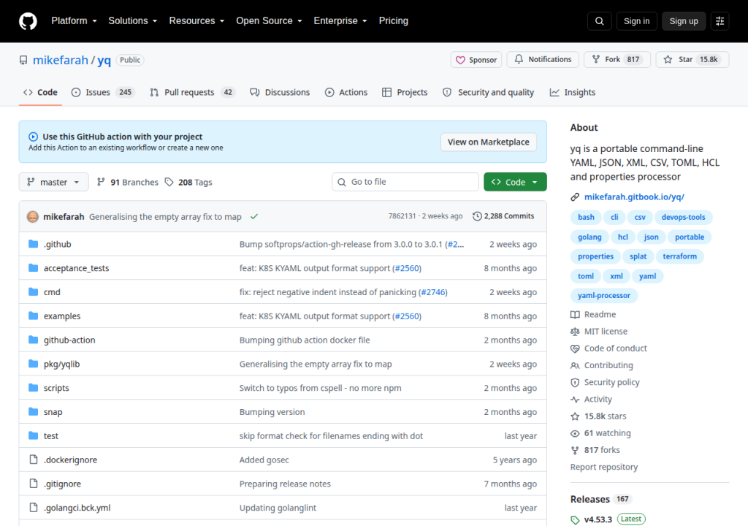View the 61 watching list
Image resolution: width=748 pixels, height=526 pixels.
600,433
